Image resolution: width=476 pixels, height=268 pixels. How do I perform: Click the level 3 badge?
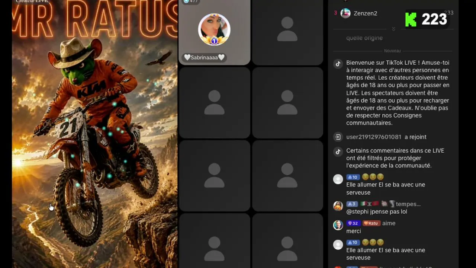(352, 204)
